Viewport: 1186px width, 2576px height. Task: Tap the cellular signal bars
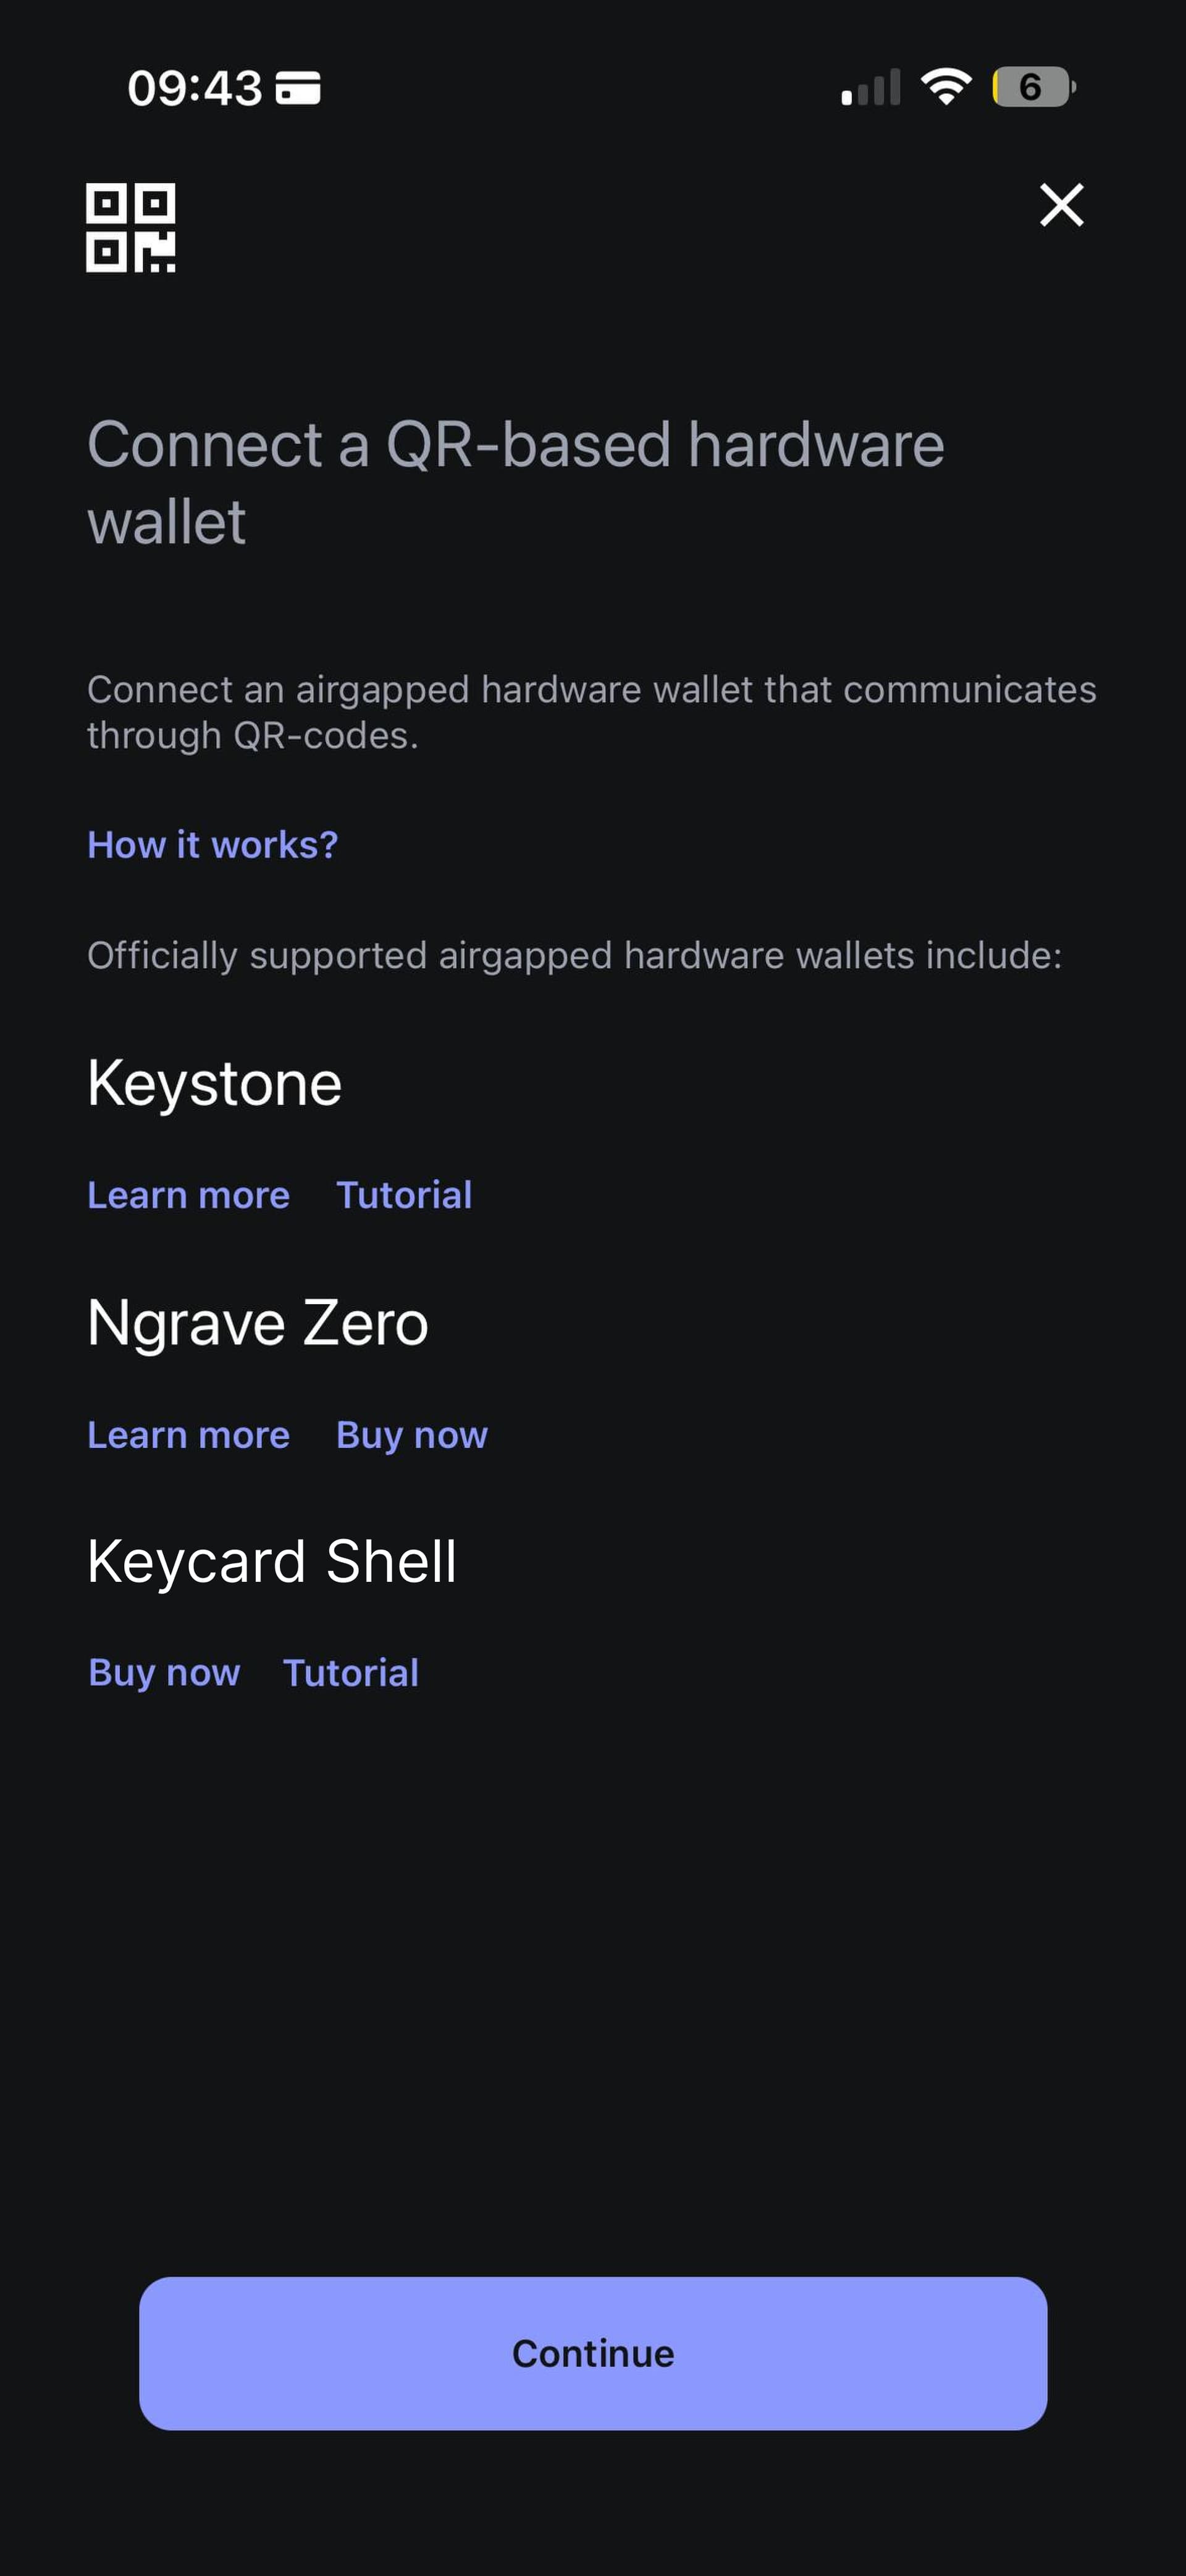pos(871,88)
